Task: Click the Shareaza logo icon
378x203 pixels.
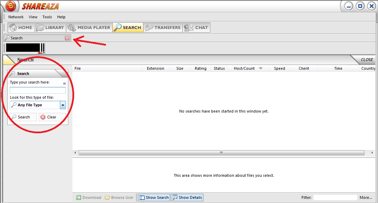Action: point(11,6)
